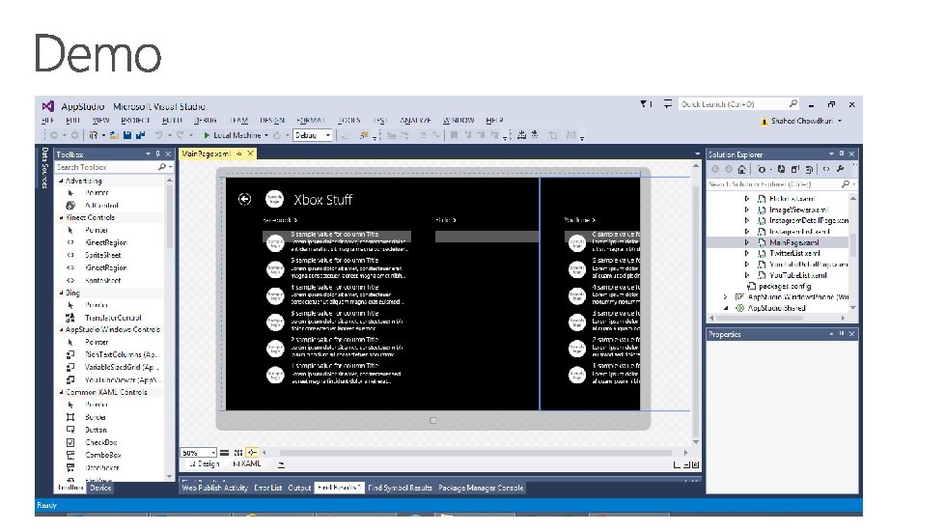The image size is (945, 532).
Task: Click the back arrow in Solution Explorer toolbar
Action: [715, 169]
